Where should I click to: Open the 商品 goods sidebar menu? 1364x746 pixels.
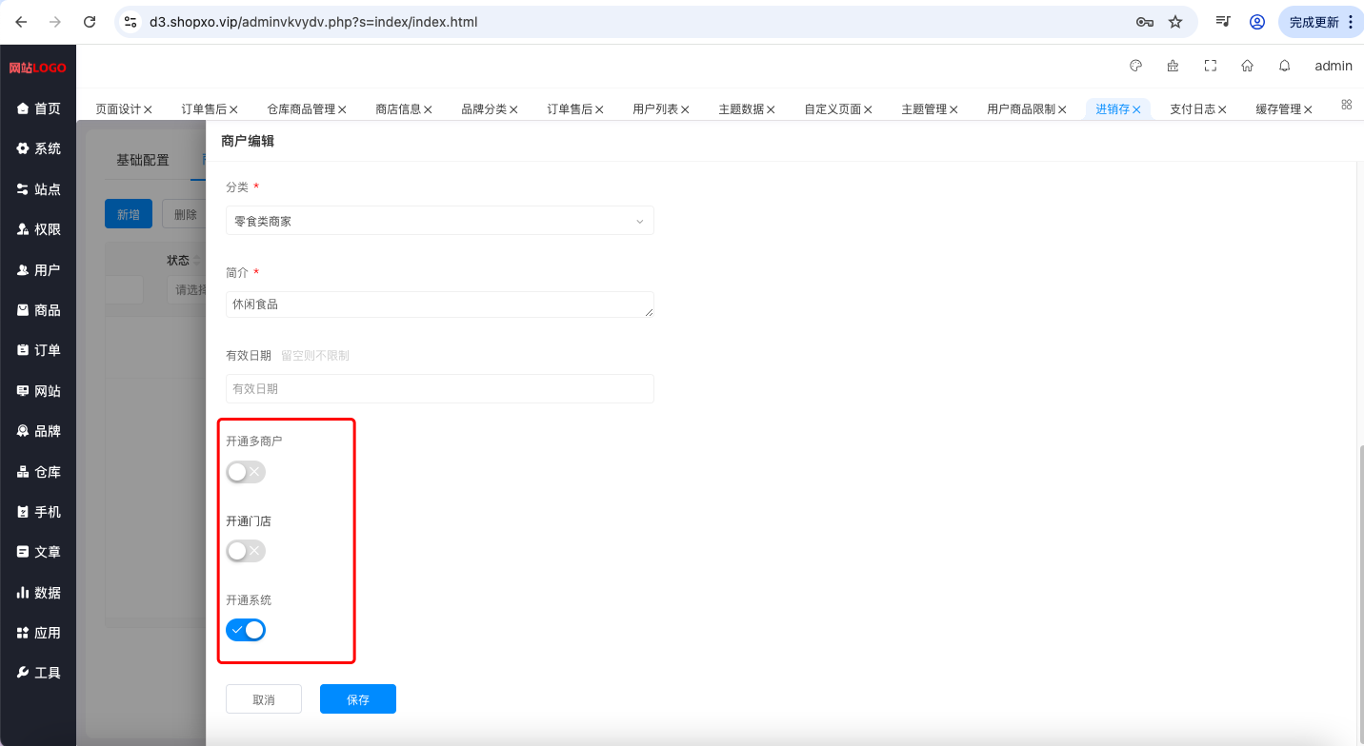(x=38, y=310)
